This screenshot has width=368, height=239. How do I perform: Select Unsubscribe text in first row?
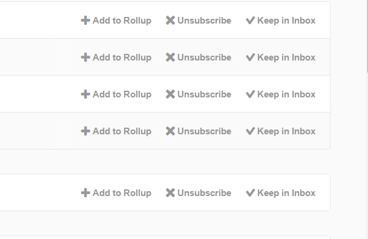coord(204,21)
